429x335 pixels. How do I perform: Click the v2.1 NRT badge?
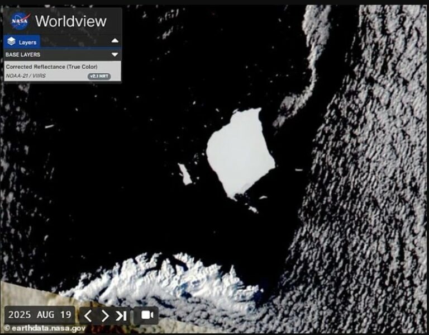(x=99, y=76)
